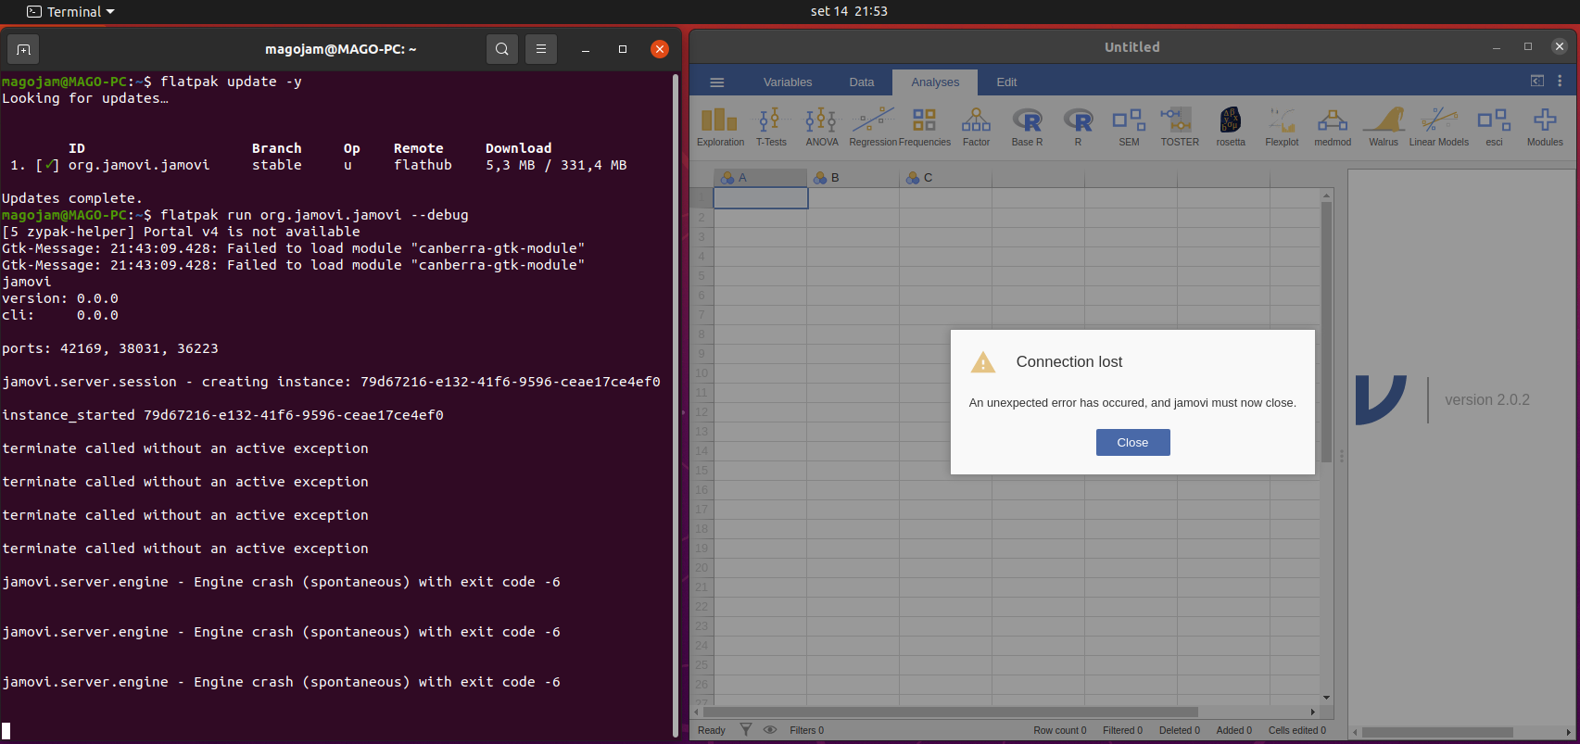Open the Base R module
Screen dimensions: 1580x744
tap(1027, 127)
